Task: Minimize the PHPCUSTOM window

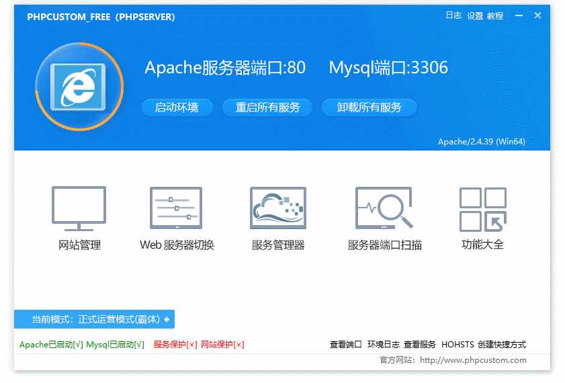Action: 519,15
